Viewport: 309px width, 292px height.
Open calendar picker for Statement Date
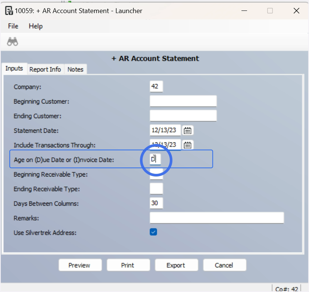pos(187,131)
